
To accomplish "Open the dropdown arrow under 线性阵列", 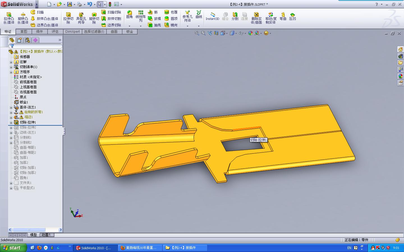I will point(141,26).
